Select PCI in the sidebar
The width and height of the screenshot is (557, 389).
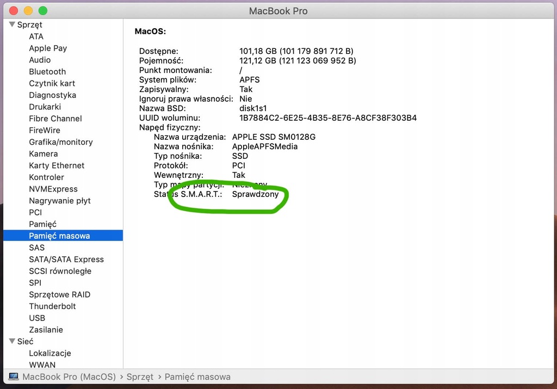[x=35, y=212]
